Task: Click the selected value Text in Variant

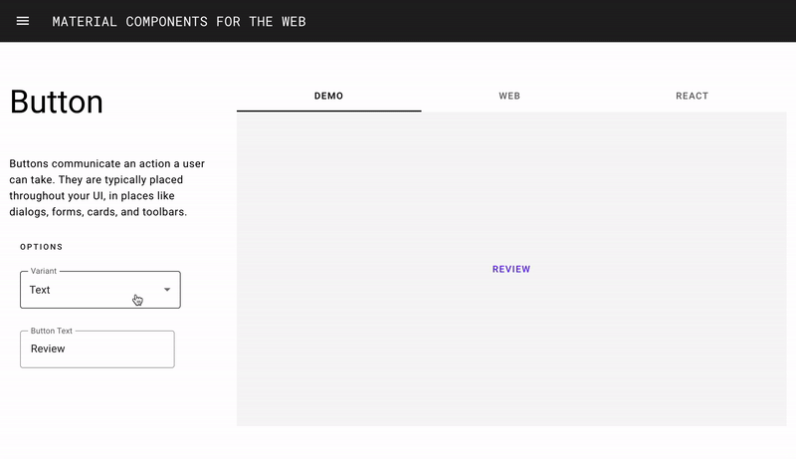Action: pyautogui.click(x=40, y=290)
